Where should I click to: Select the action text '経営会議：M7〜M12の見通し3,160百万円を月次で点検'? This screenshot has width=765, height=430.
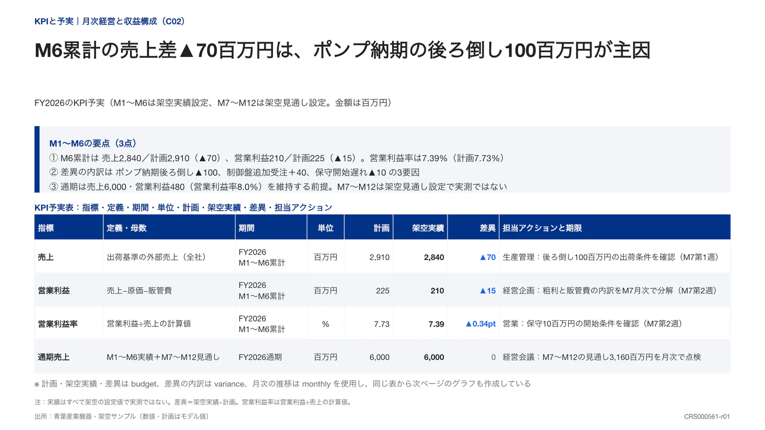click(x=602, y=357)
